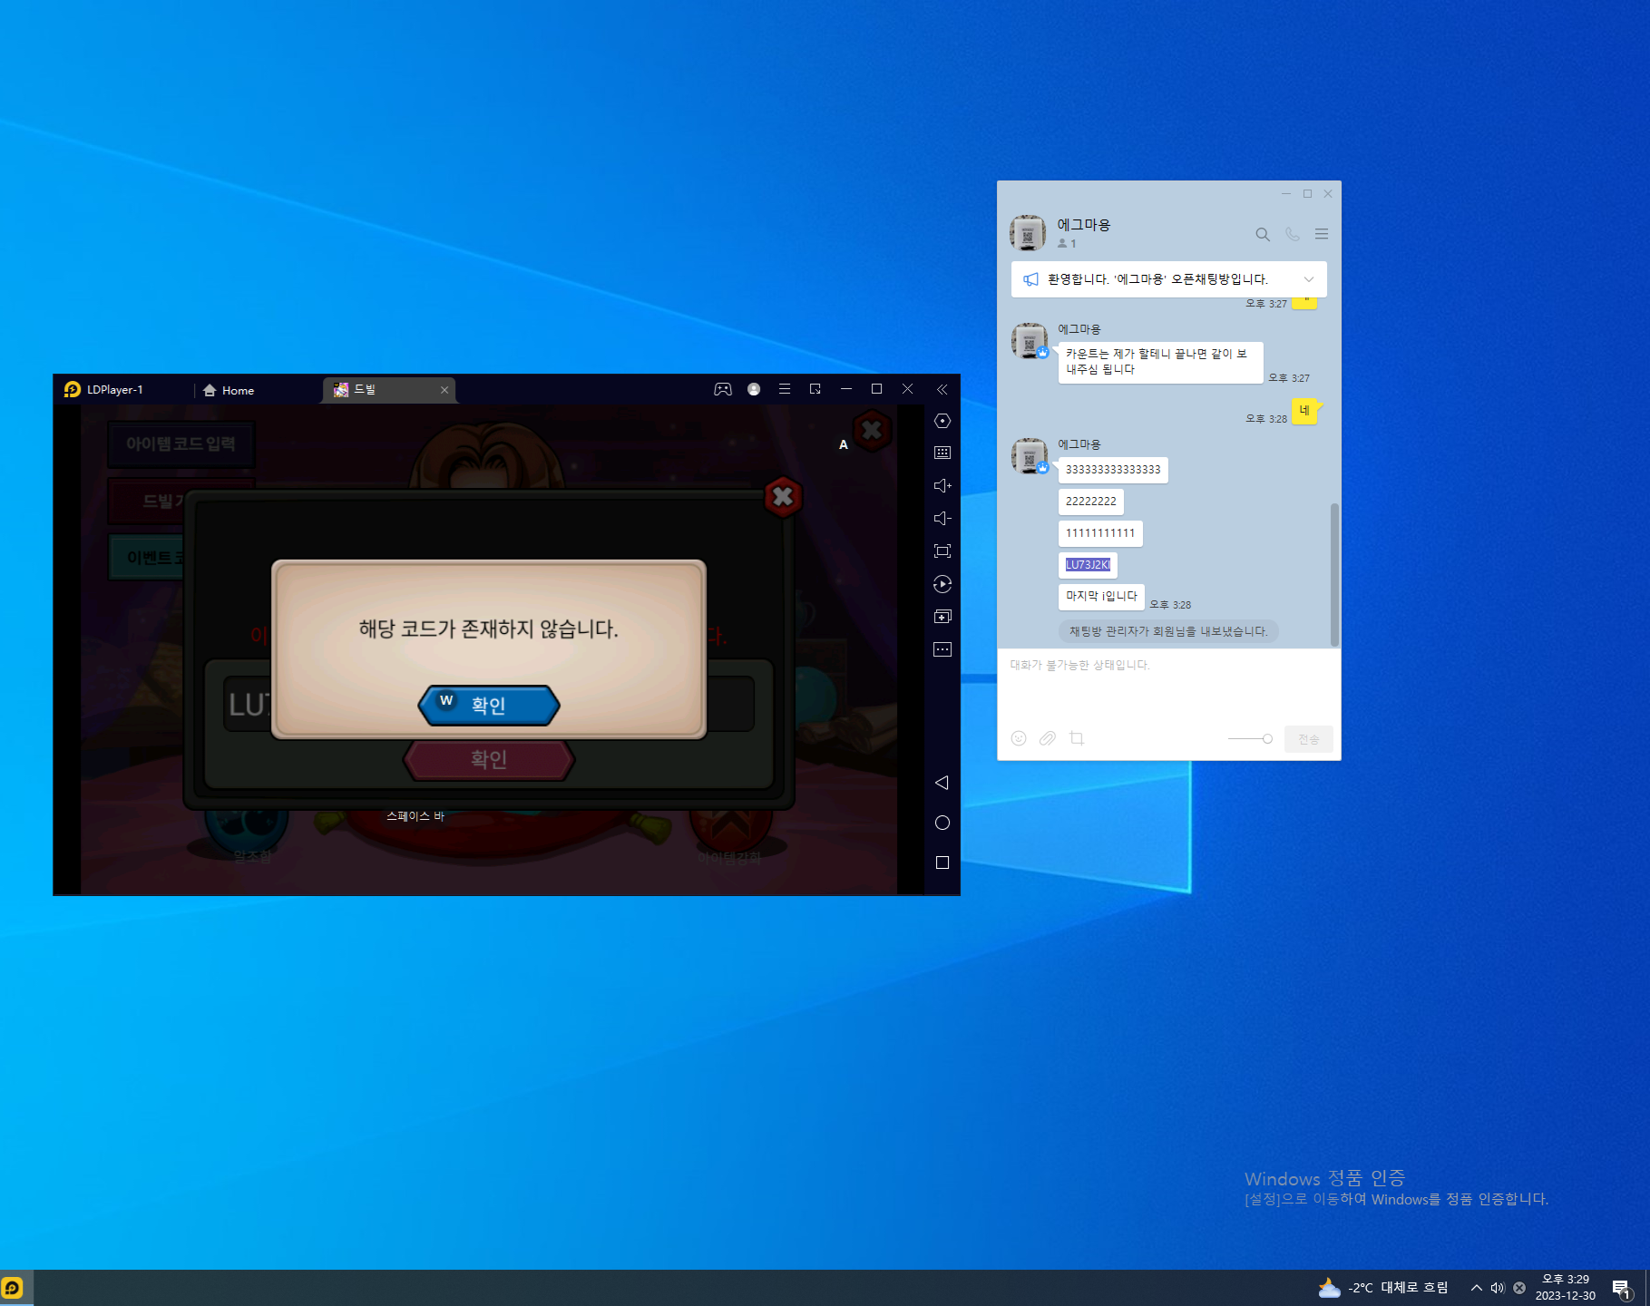Open LDPlayer keyboard mapping icon

point(942,453)
